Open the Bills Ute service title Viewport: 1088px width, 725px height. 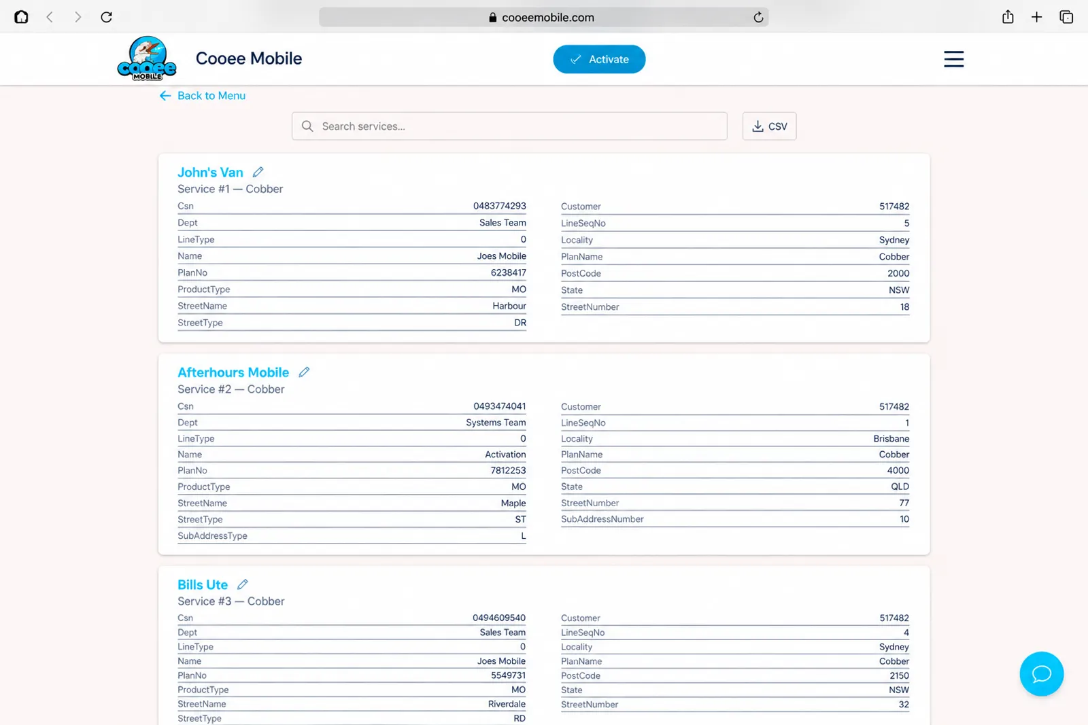click(x=203, y=584)
